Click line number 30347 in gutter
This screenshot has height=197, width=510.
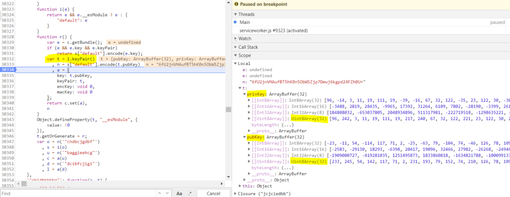coord(7,142)
